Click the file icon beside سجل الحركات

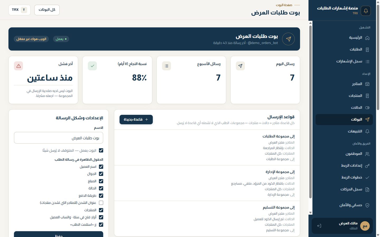point(367,189)
